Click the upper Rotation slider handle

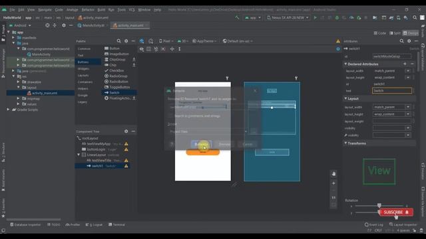[379, 205]
